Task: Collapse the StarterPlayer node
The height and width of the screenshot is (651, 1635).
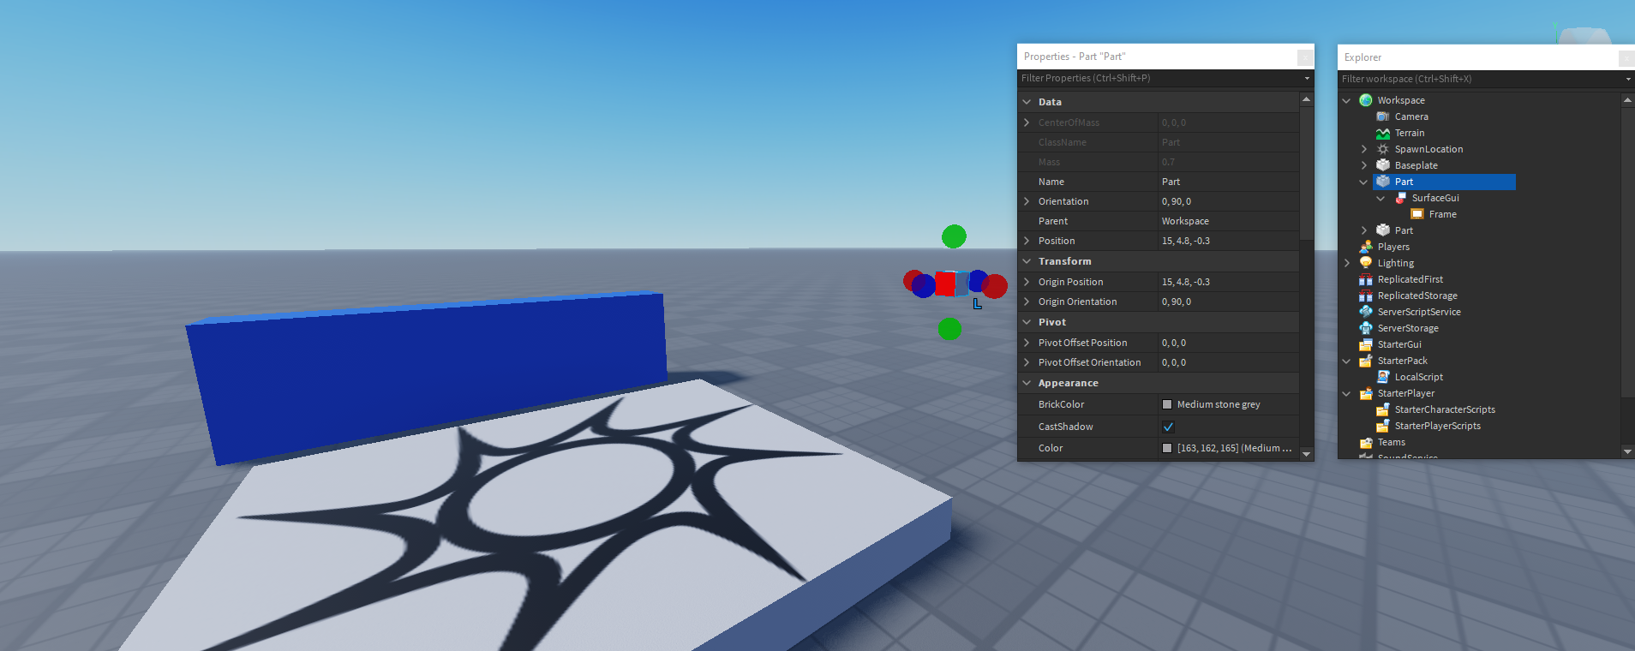Action: click(1347, 393)
